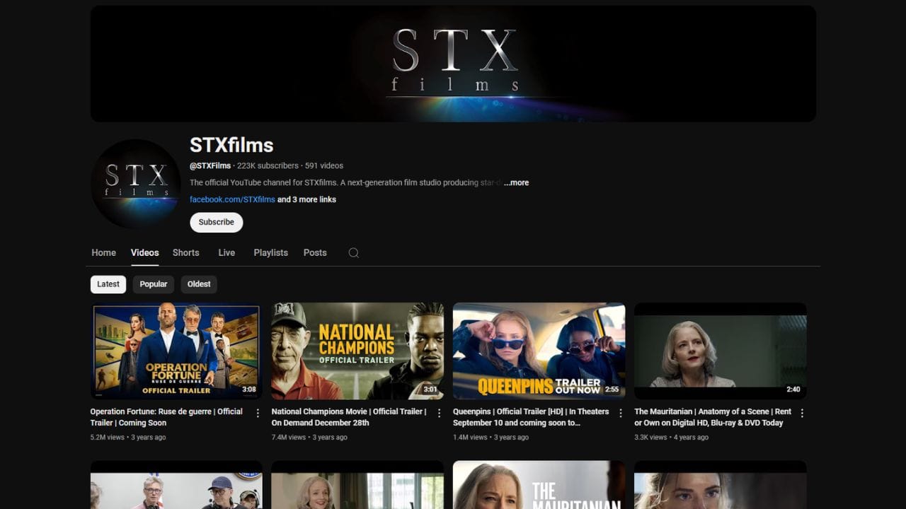Expand channel description with ...more
Viewport: 906px width, 509px height.
tap(517, 182)
